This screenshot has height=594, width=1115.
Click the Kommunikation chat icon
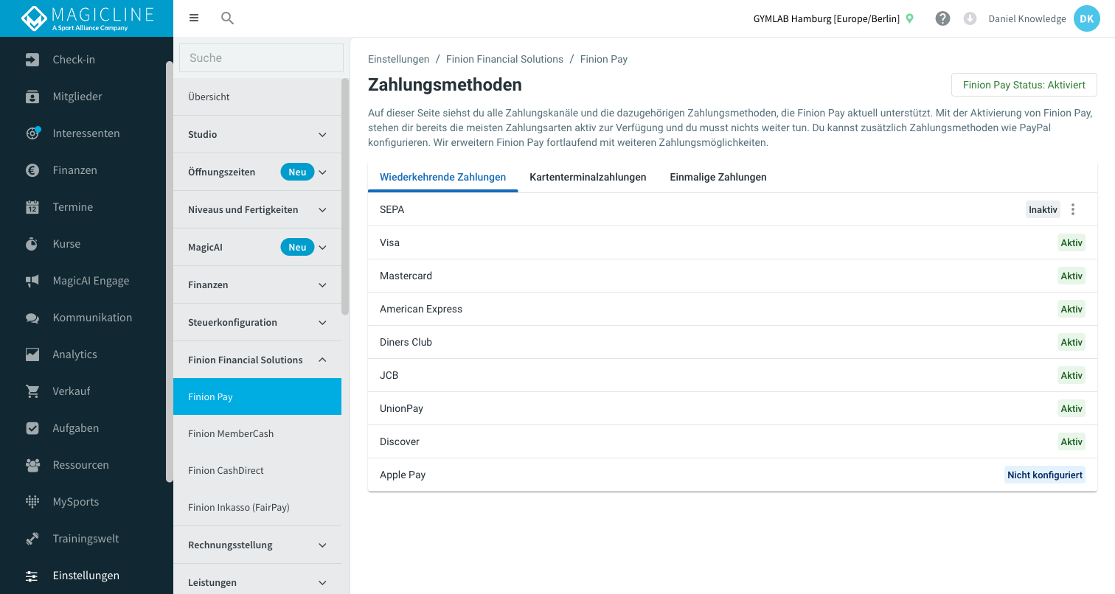click(x=32, y=318)
